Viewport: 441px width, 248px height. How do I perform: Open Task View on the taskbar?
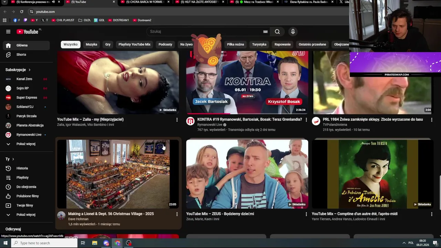(83, 243)
